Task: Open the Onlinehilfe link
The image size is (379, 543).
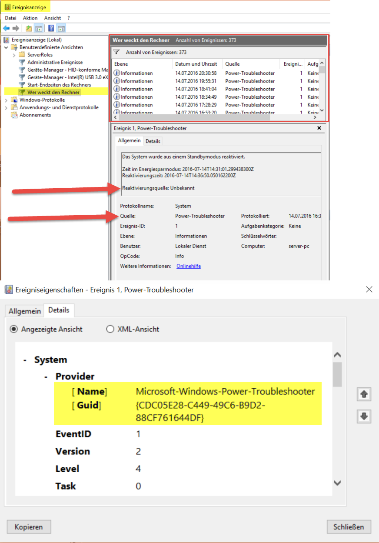Action: (188, 266)
